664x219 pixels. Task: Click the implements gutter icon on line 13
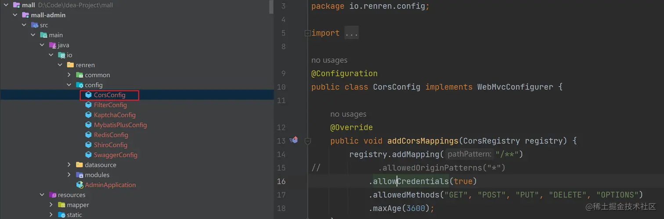[x=294, y=140]
